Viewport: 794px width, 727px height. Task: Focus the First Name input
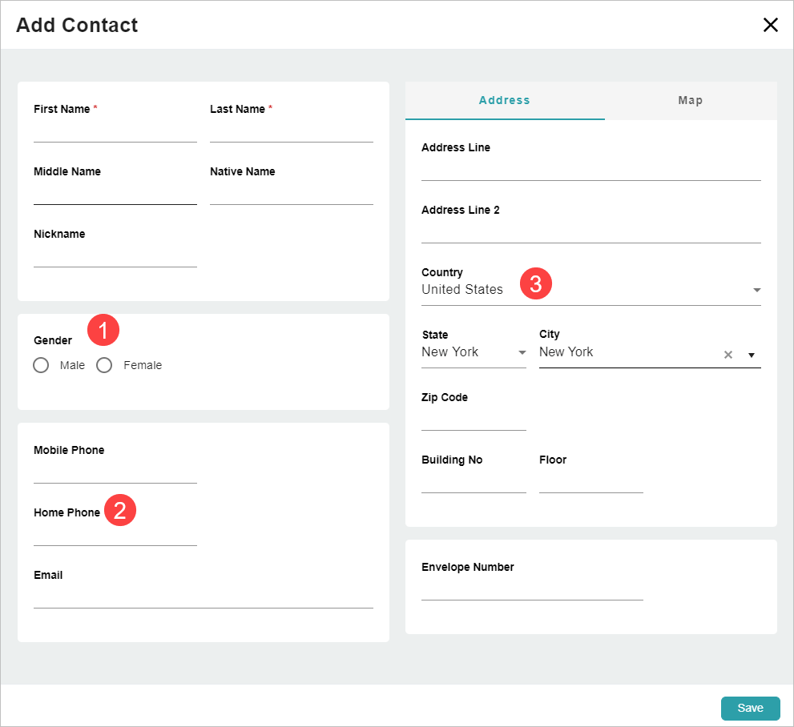pos(115,132)
